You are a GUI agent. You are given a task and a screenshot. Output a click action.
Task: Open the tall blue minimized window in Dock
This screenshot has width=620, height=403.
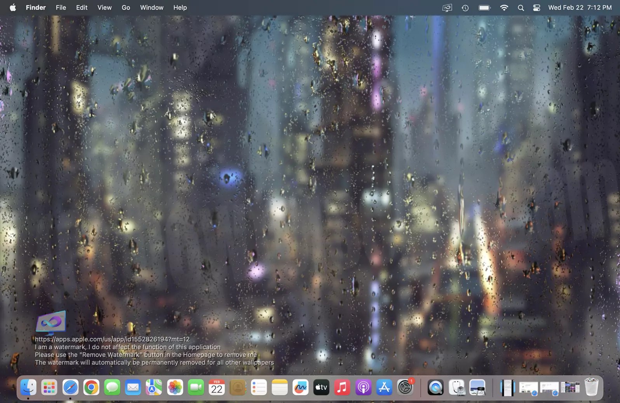[507, 387]
